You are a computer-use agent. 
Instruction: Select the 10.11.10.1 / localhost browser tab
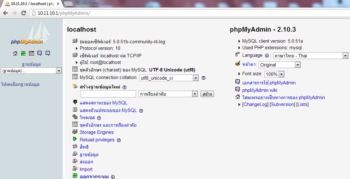click(32, 4)
